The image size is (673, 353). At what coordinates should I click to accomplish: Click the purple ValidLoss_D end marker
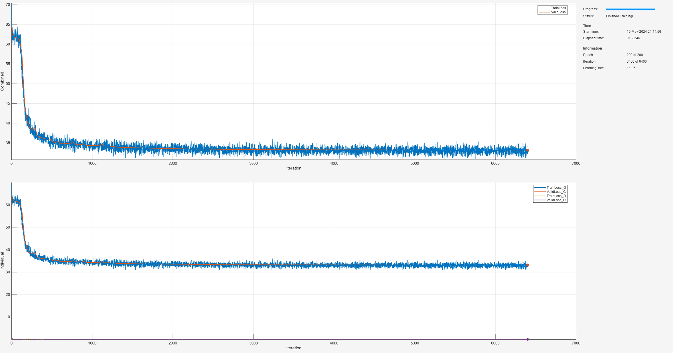(527, 339)
